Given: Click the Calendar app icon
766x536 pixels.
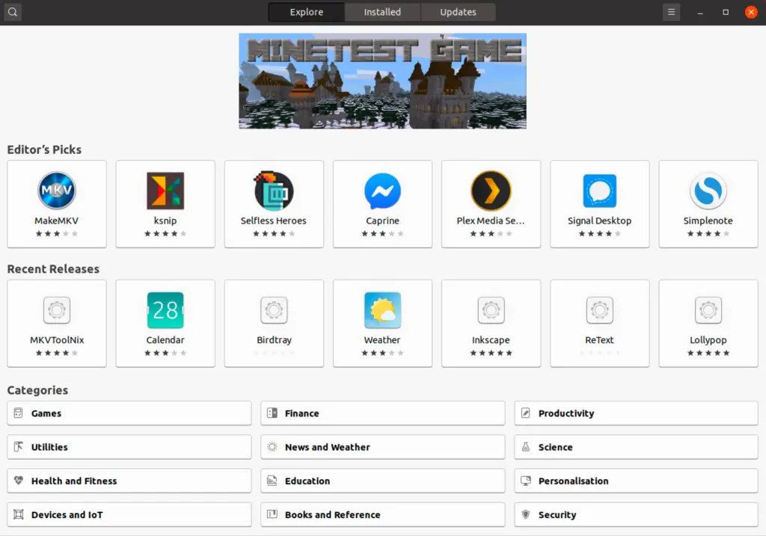Looking at the screenshot, I should point(165,310).
